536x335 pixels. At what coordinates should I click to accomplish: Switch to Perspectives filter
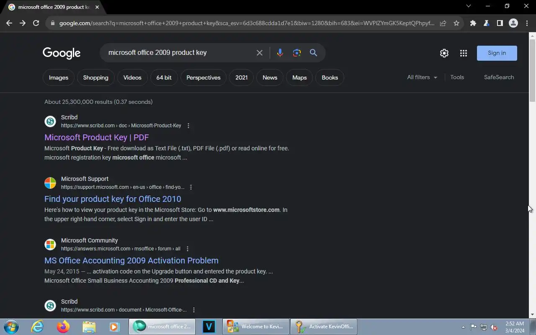coord(204,78)
